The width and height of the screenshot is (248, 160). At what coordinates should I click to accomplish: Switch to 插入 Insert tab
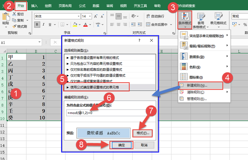[x=34, y=6]
